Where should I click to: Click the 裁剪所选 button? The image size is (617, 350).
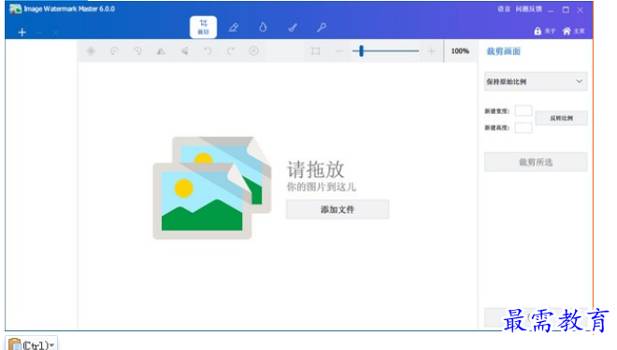tap(536, 162)
